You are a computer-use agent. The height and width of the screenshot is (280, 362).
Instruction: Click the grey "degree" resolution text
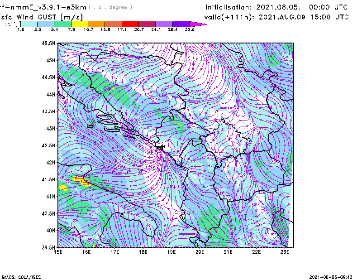(x=118, y=7)
